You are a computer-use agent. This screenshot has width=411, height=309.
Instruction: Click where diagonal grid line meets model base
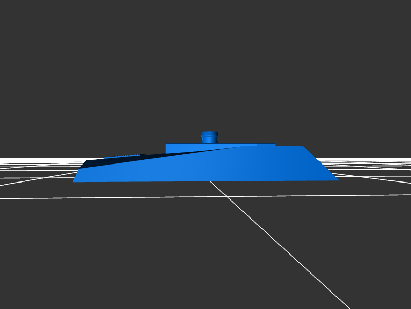210,181
